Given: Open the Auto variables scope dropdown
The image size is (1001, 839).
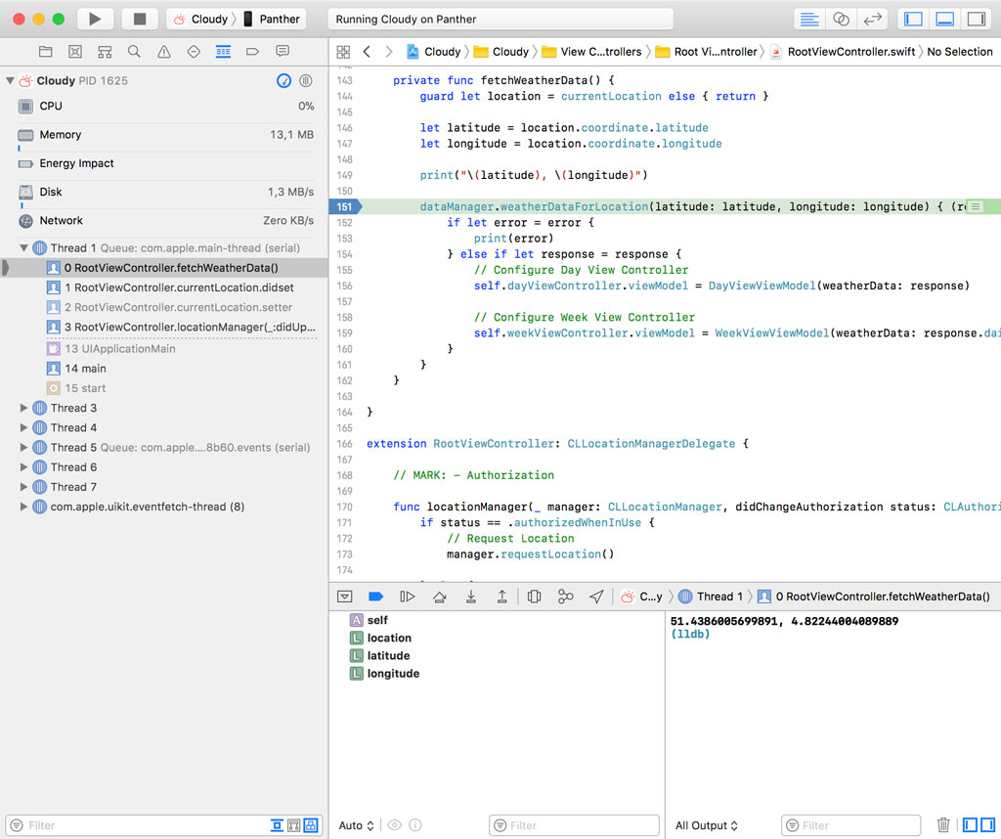Looking at the screenshot, I should pos(356,825).
